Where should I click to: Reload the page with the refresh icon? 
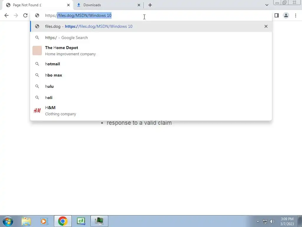pyautogui.click(x=25, y=15)
